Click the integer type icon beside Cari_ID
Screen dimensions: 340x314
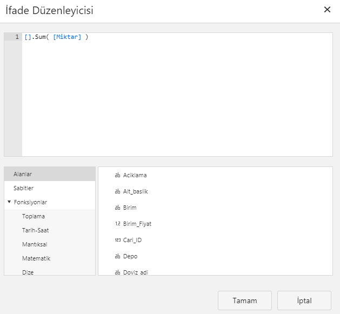click(x=117, y=240)
